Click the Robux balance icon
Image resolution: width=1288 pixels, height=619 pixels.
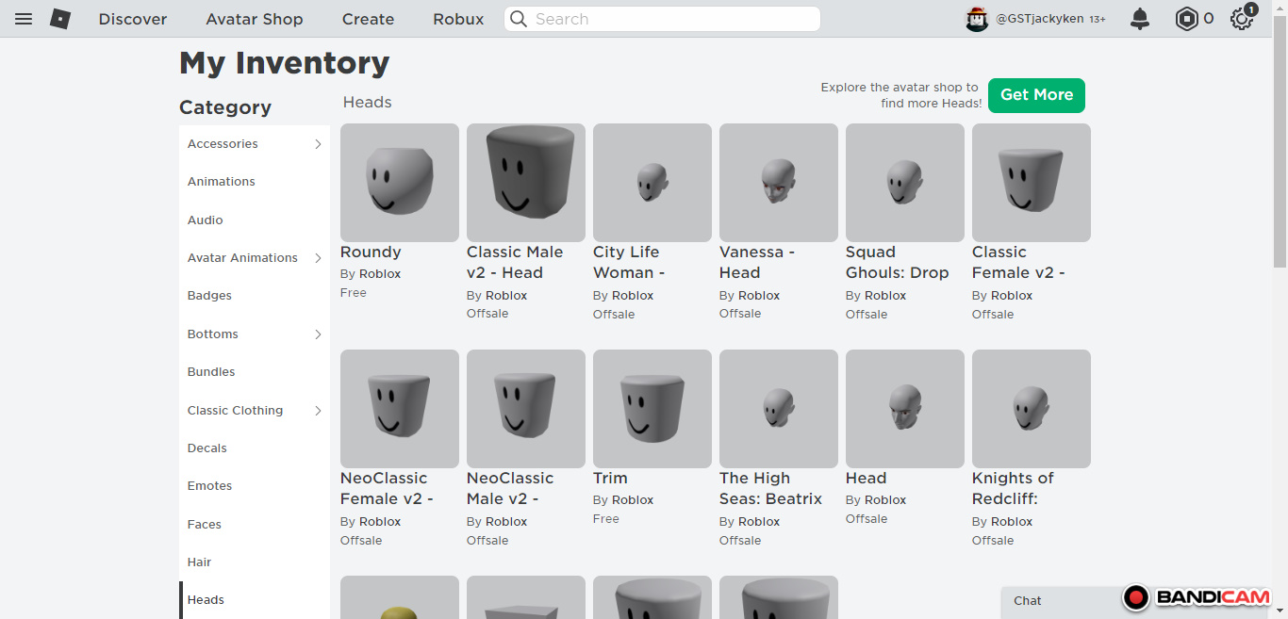click(1186, 19)
